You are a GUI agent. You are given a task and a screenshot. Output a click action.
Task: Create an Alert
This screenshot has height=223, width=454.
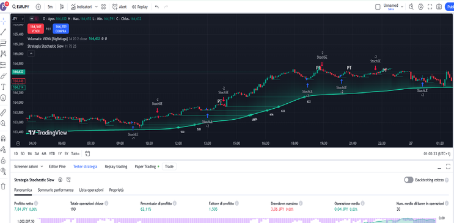120,7
